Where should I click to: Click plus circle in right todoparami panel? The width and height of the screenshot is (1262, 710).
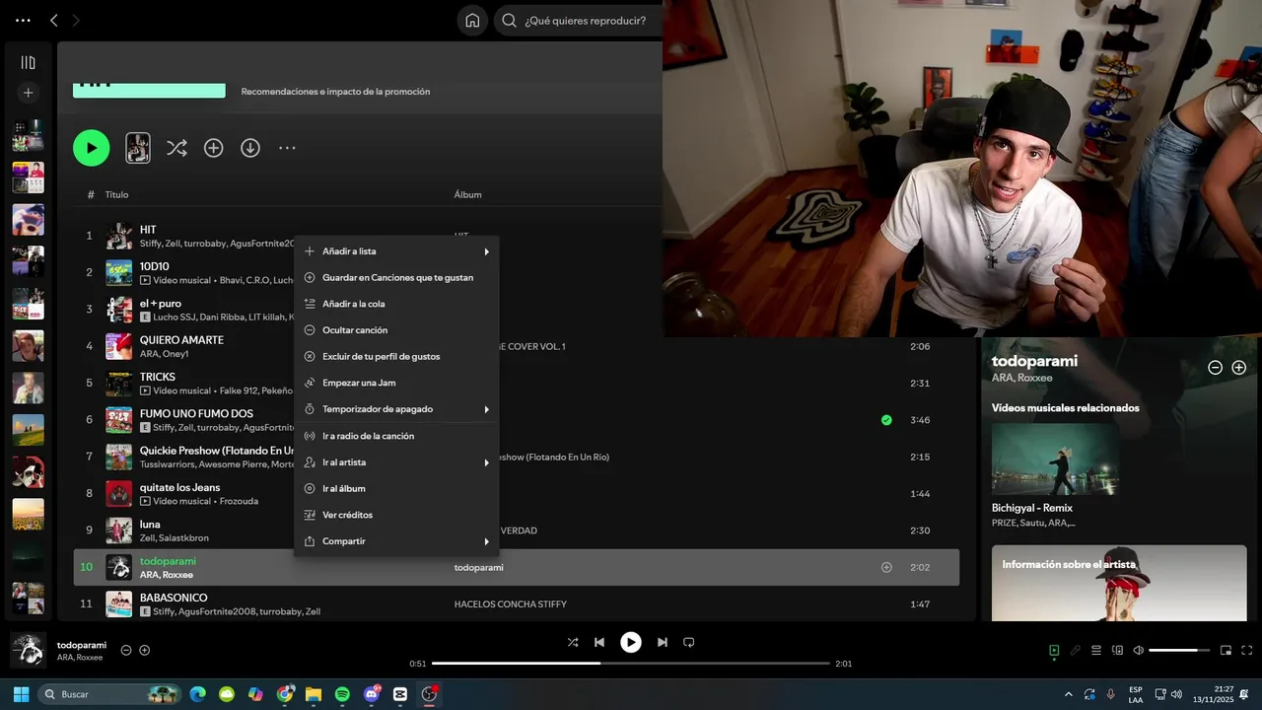coord(1239,368)
